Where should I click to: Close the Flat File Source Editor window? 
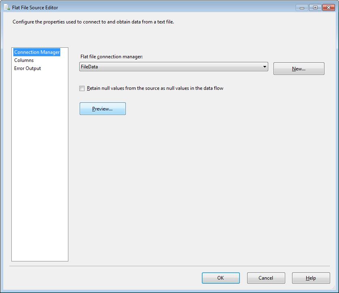click(328, 8)
